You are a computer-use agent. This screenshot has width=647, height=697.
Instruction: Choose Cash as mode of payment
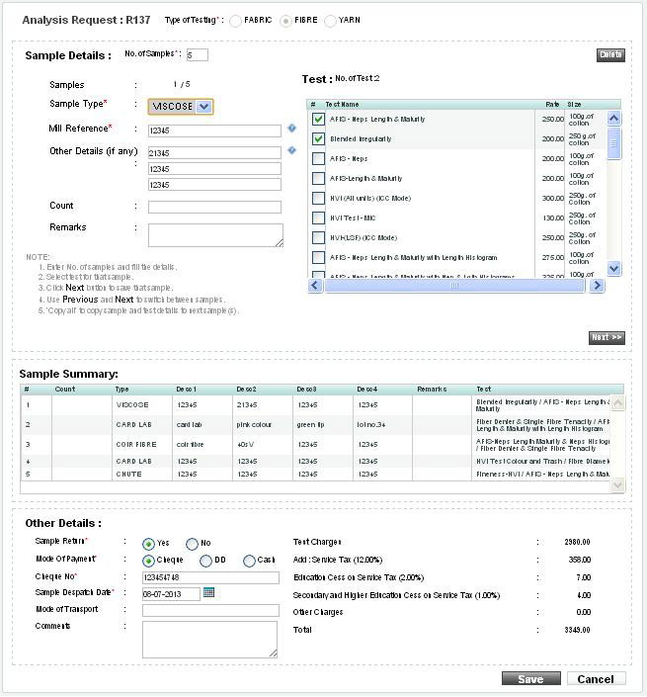click(249, 561)
